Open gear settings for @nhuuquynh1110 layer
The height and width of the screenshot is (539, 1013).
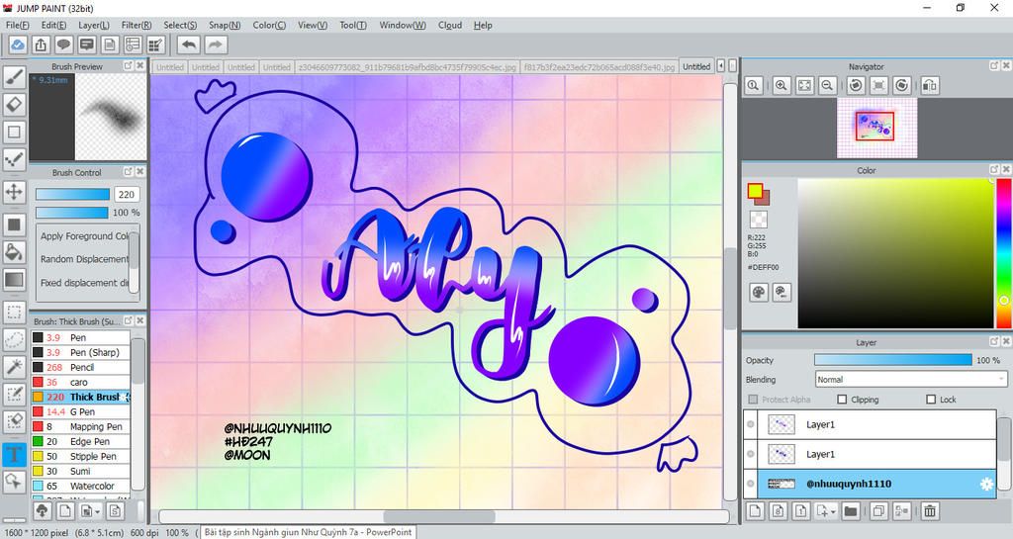(986, 484)
